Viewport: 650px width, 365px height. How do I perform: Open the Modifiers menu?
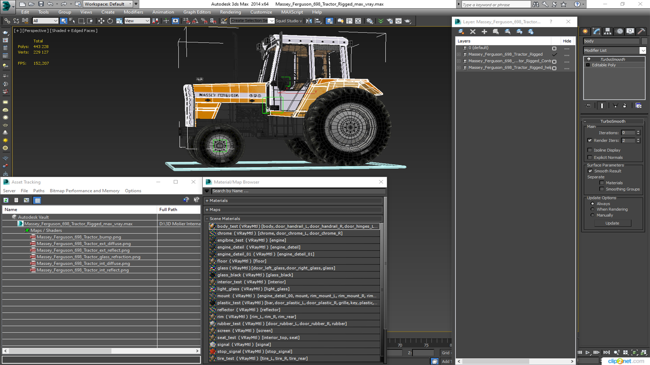click(x=133, y=12)
